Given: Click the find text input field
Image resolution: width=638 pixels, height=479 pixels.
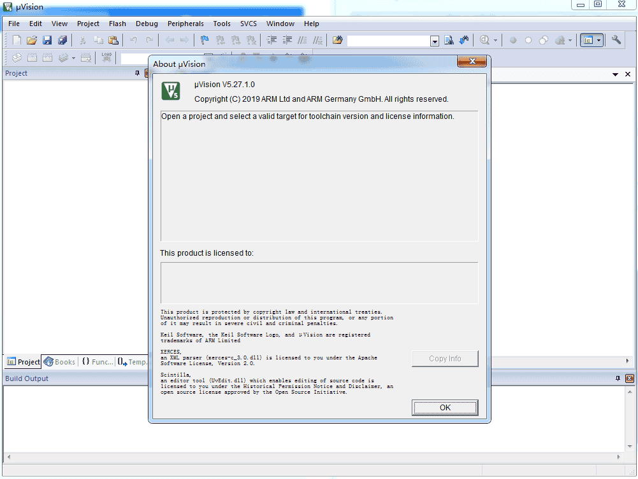Looking at the screenshot, I should click(x=388, y=41).
